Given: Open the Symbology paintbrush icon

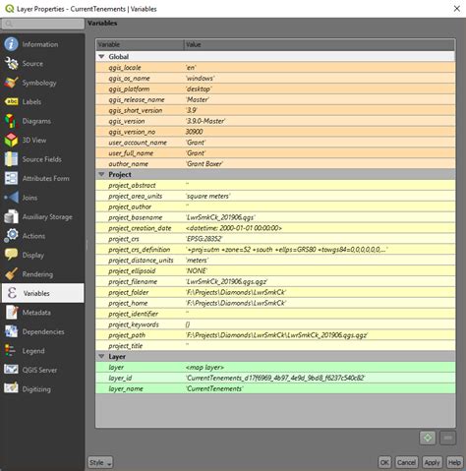Looking at the screenshot, I should pyautogui.click(x=11, y=83).
